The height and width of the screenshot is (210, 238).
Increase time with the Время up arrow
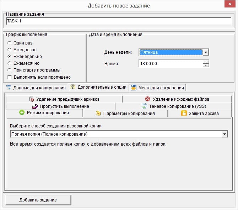[x=206, y=62]
